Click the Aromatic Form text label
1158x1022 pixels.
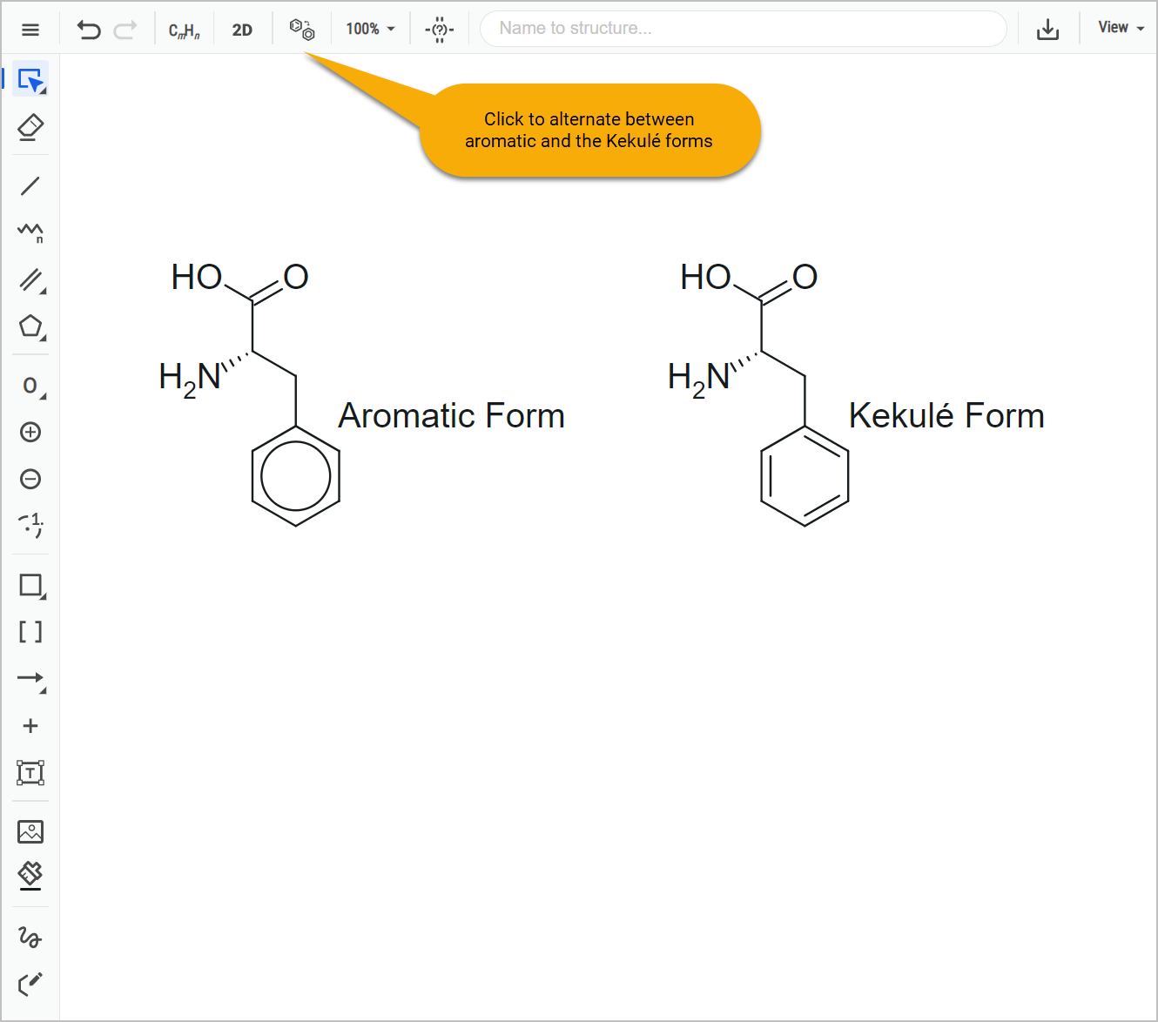pos(451,416)
